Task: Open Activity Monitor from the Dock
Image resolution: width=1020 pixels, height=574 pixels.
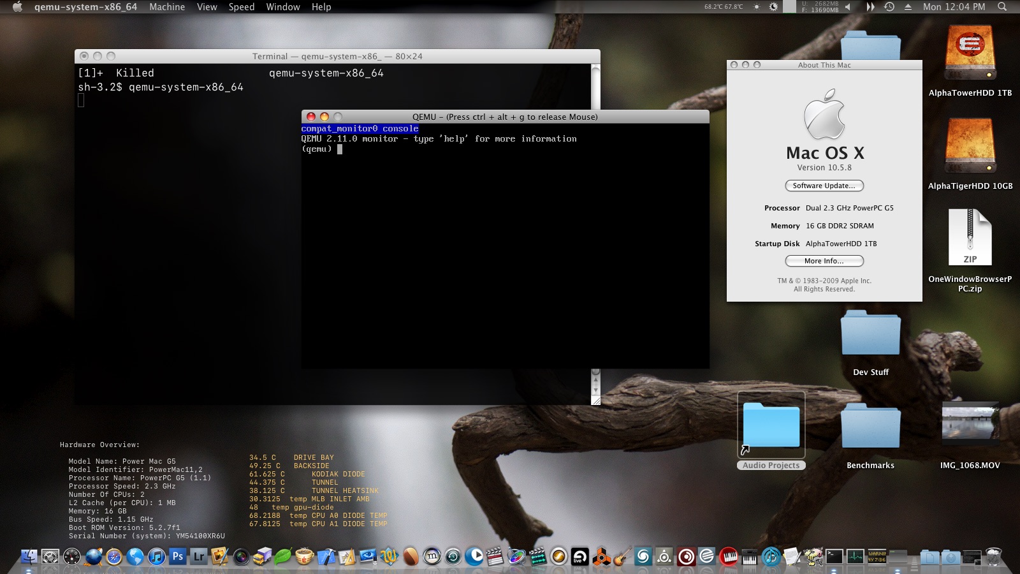Action: pyautogui.click(x=856, y=556)
